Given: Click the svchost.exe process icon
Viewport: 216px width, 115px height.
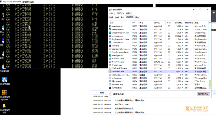Looking at the screenshot, I should 110,78.
